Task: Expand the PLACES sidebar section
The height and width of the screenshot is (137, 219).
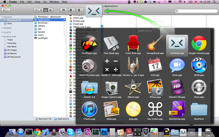Action: (2, 32)
